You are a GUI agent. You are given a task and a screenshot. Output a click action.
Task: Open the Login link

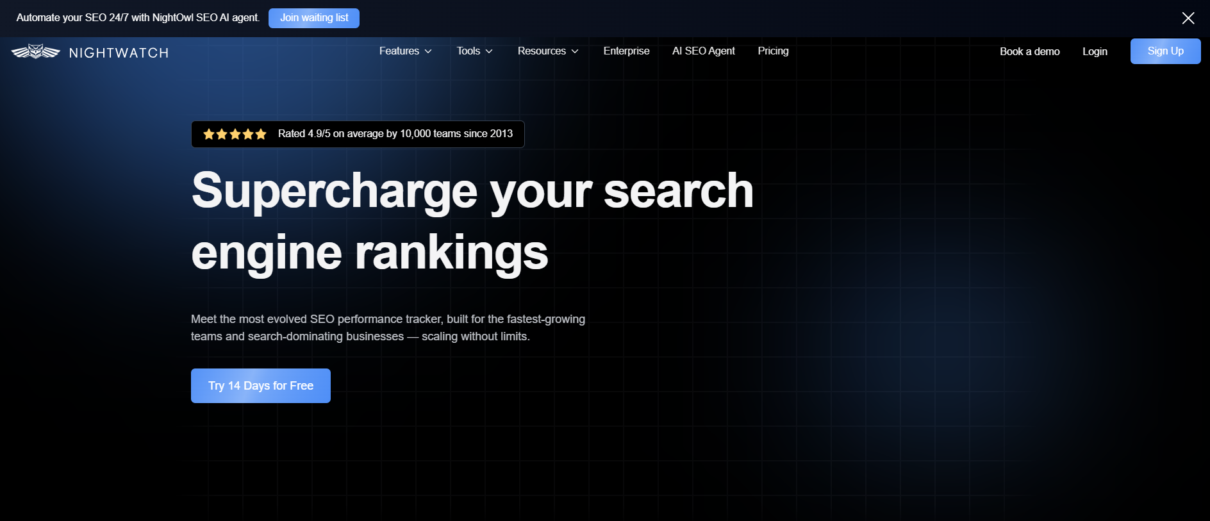(x=1095, y=52)
